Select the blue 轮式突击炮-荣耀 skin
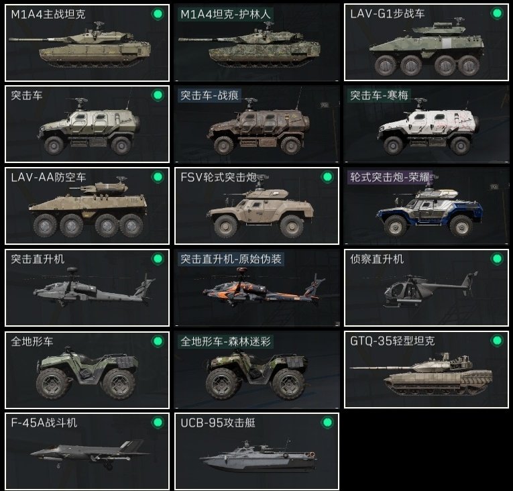This screenshot has height=491, width=513. (426, 206)
